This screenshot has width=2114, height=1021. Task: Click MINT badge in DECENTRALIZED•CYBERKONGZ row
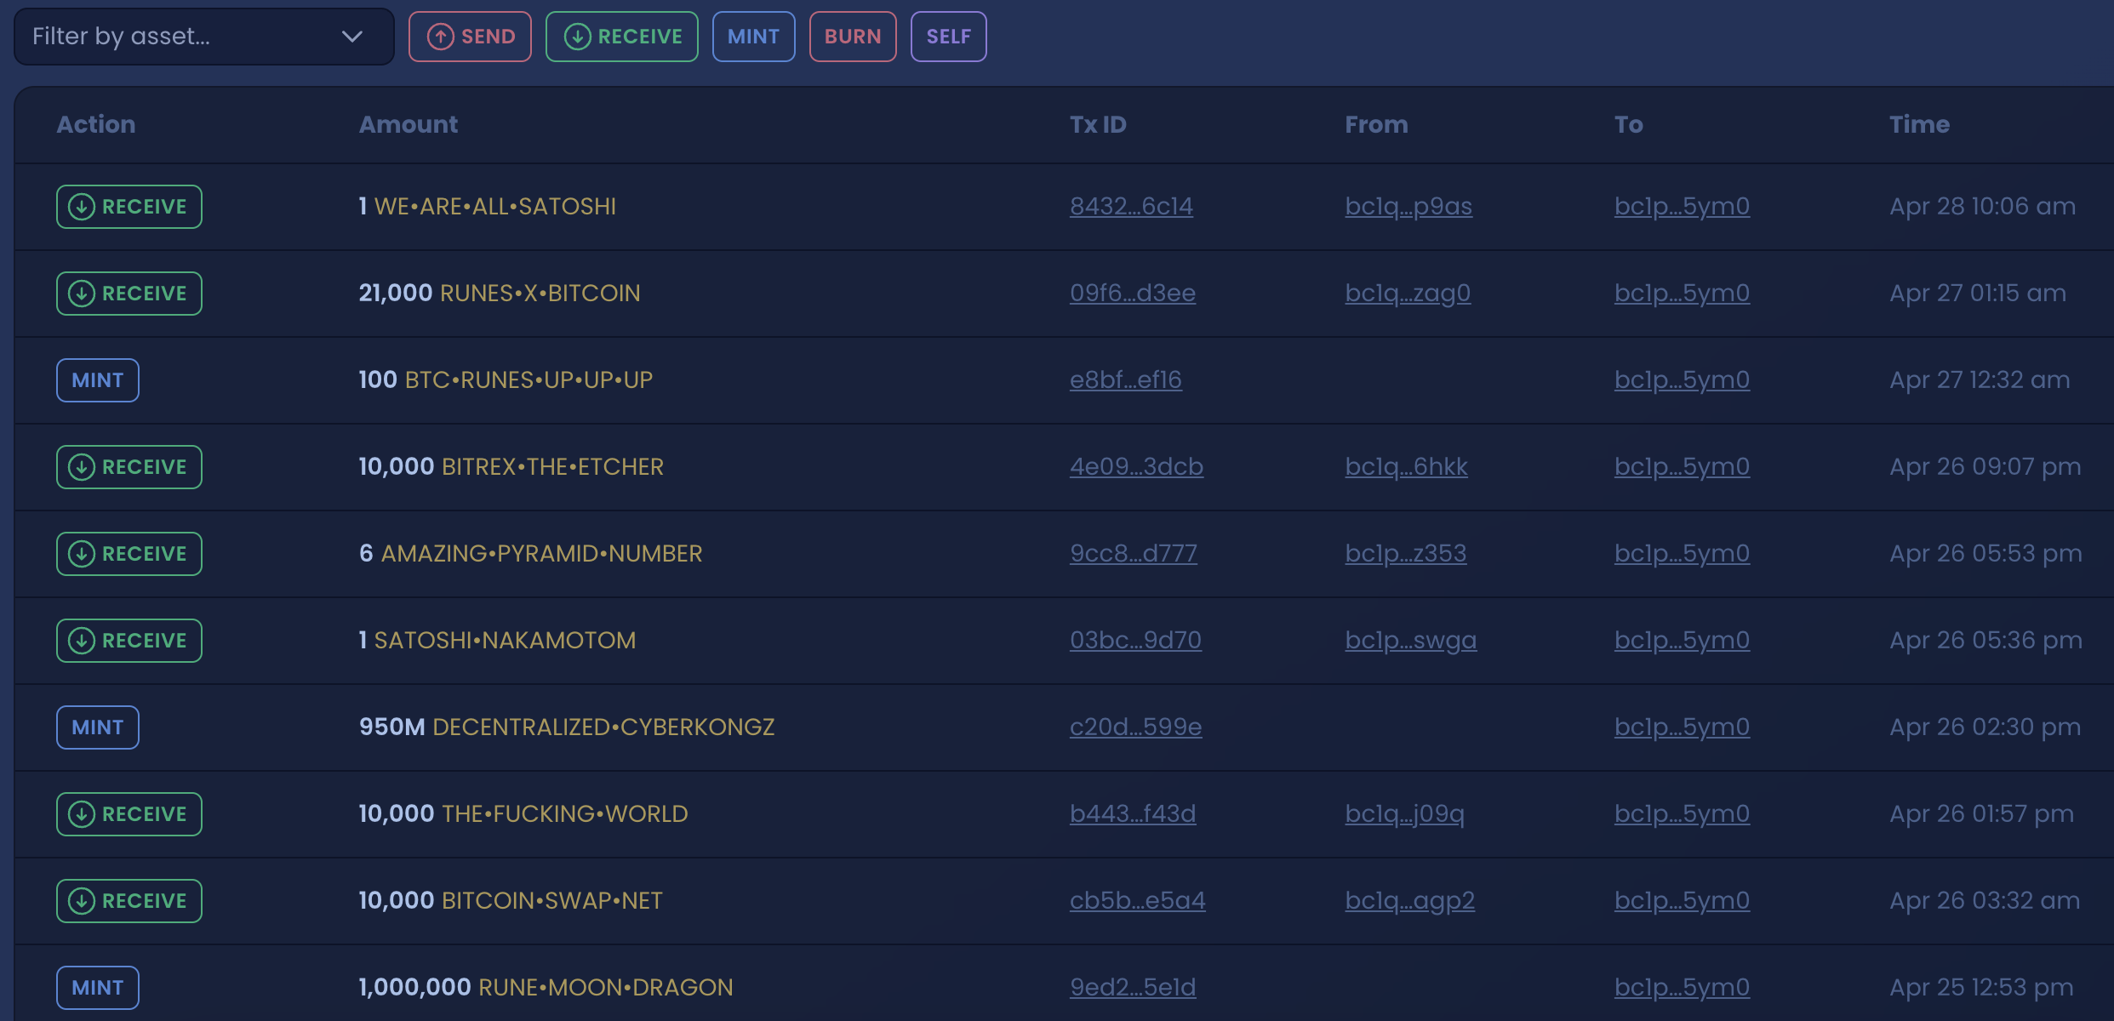(98, 727)
